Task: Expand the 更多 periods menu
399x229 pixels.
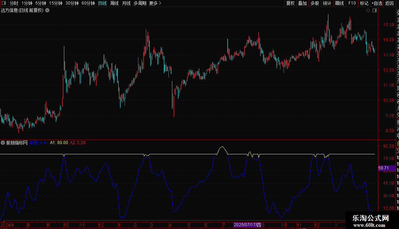Action: click(155, 3)
